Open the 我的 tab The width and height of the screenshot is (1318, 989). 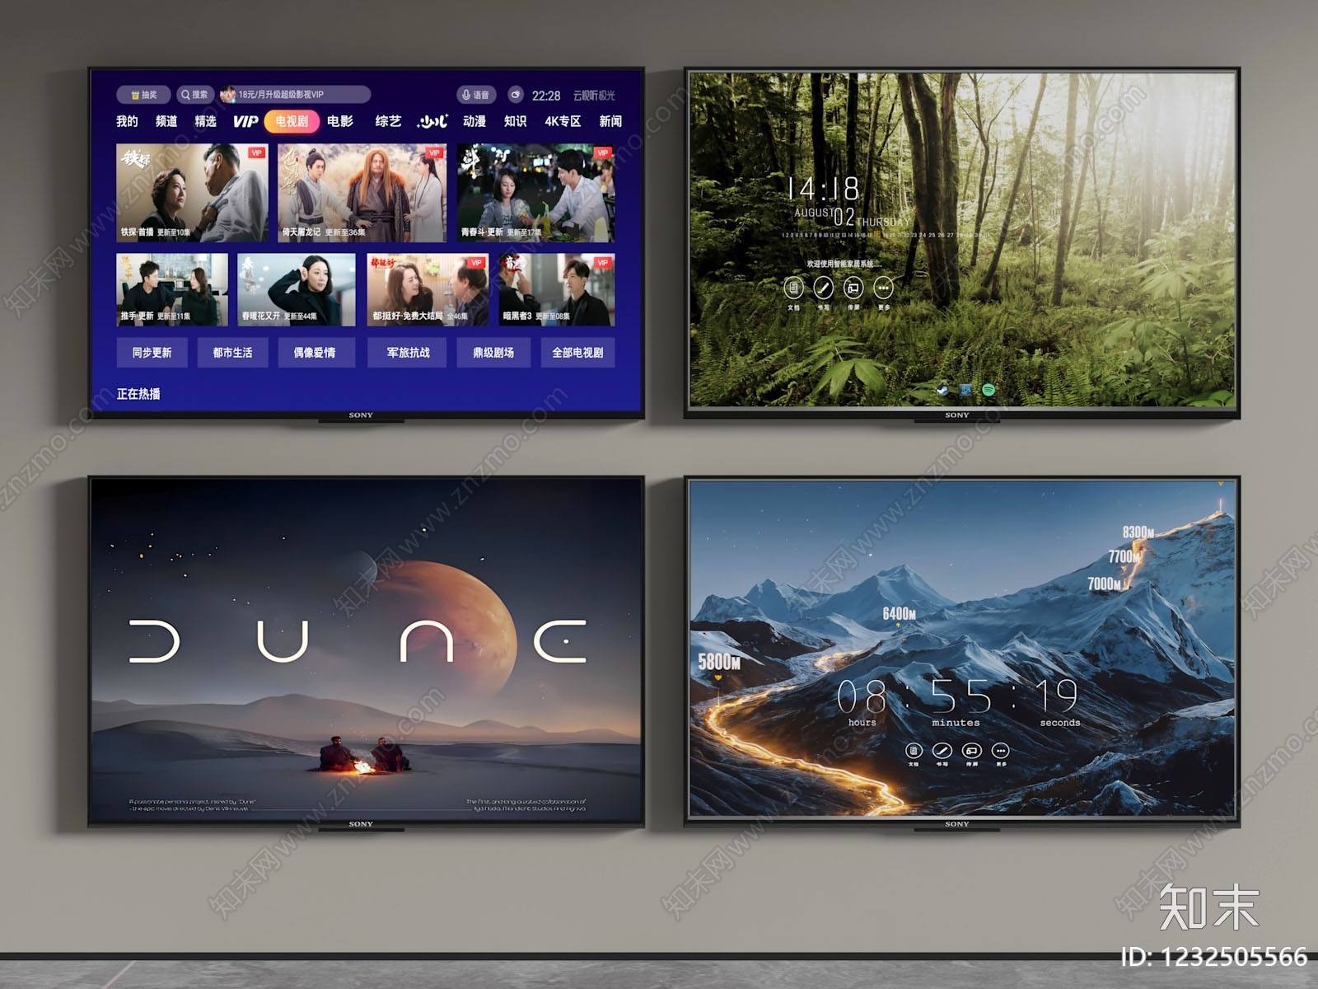coord(127,121)
